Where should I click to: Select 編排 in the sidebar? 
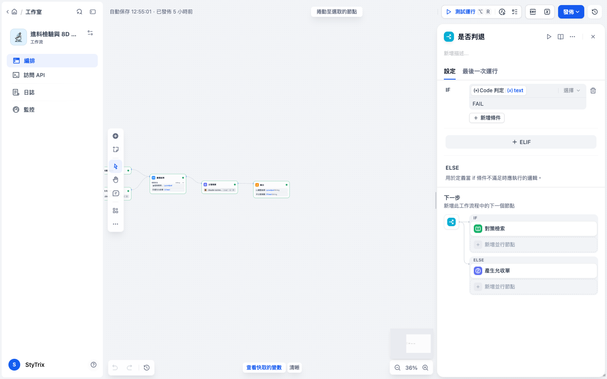click(52, 61)
